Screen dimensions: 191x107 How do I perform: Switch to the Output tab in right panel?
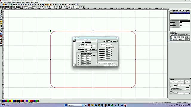click(174, 10)
